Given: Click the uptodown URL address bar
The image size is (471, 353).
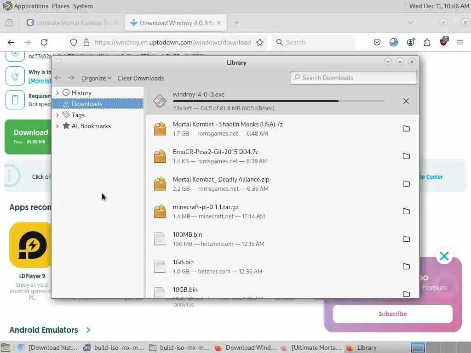Looking at the screenshot, I should pyautogui.click(x=173, y=42).
